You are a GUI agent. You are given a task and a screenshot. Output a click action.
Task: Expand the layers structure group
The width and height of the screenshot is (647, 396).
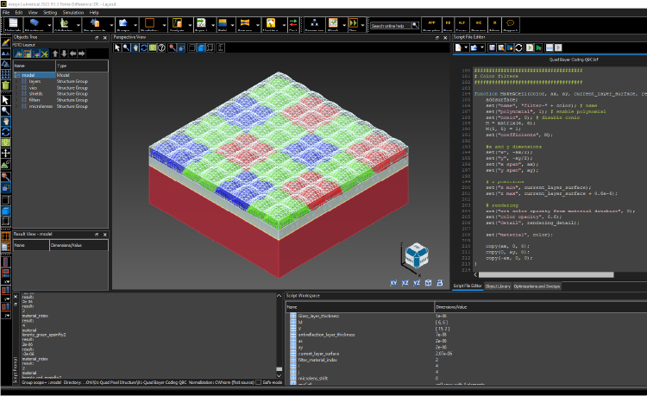tap(17, 82)
